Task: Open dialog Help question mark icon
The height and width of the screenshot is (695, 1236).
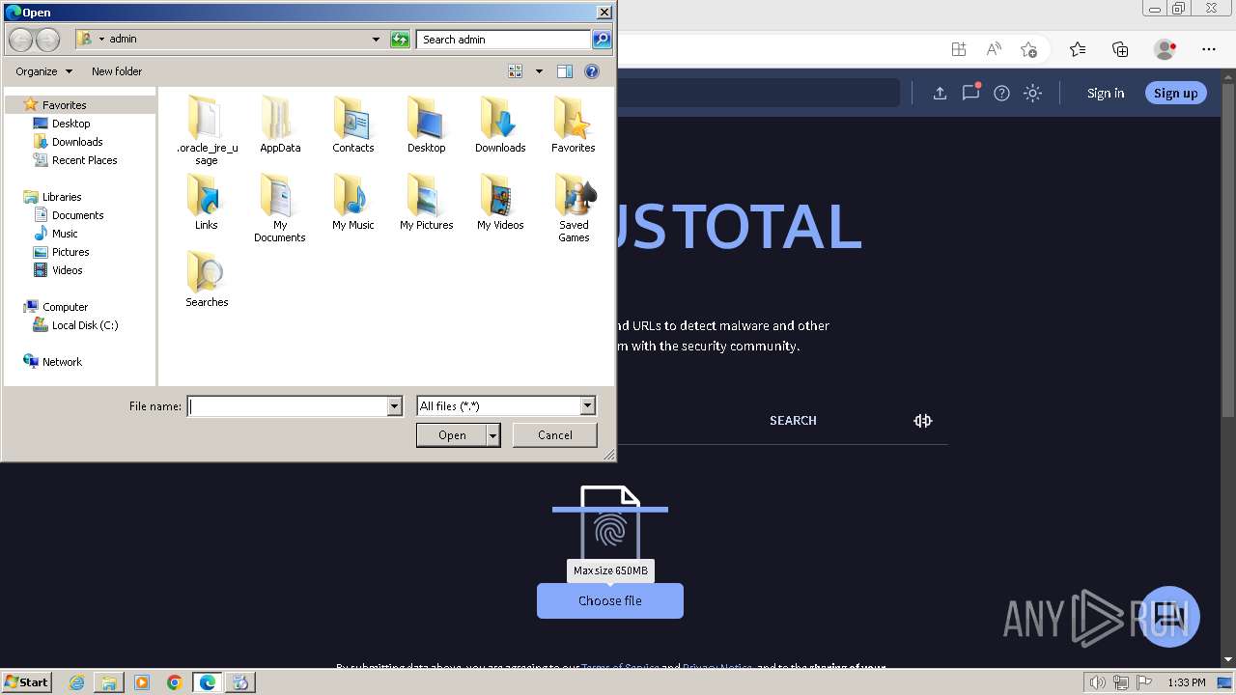Action: [x=592, y=71]
